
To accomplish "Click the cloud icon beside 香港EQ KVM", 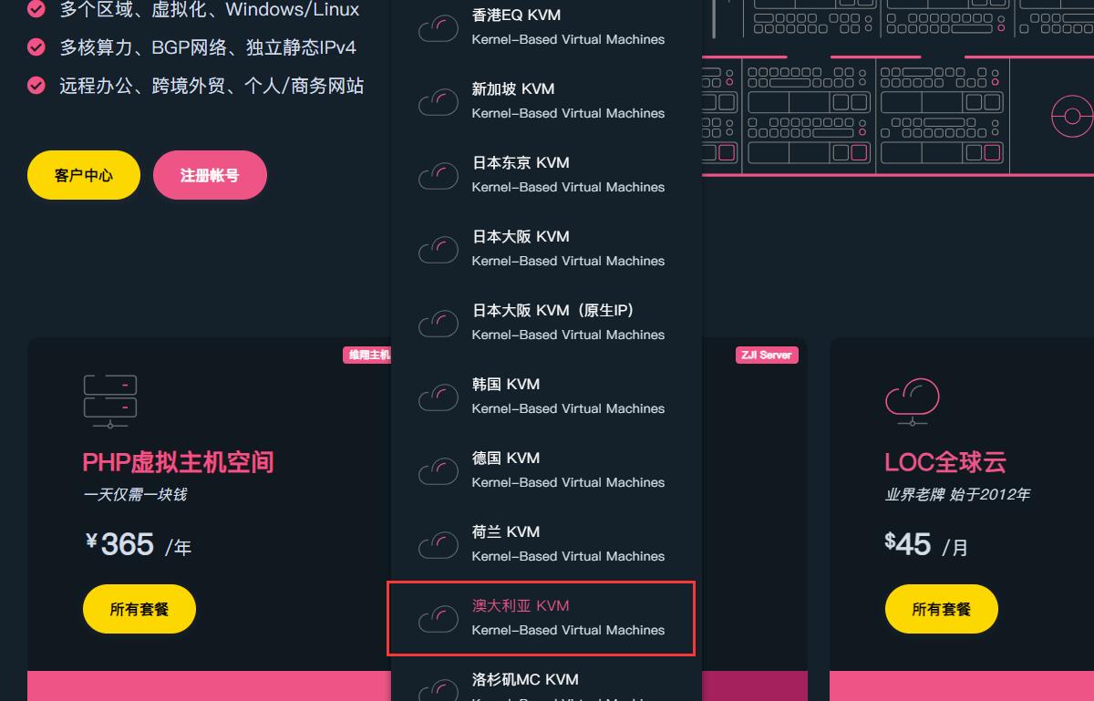I will point(439,28).
